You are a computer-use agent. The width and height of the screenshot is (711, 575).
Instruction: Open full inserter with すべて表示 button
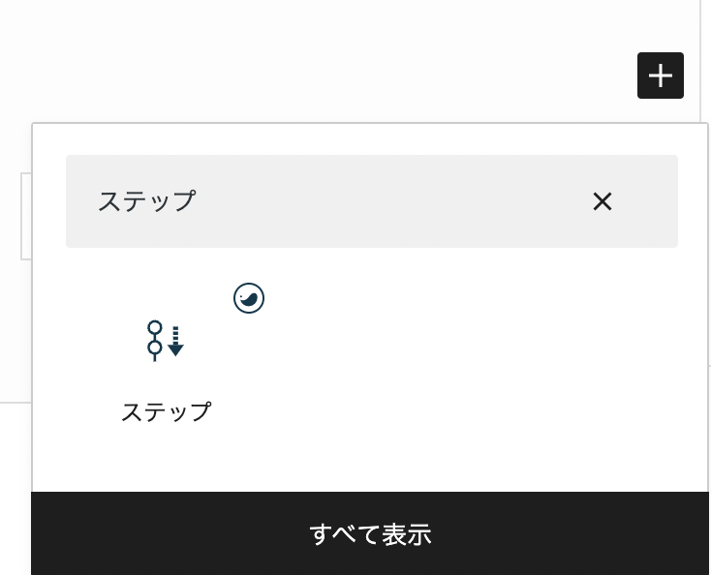(370, 533)
